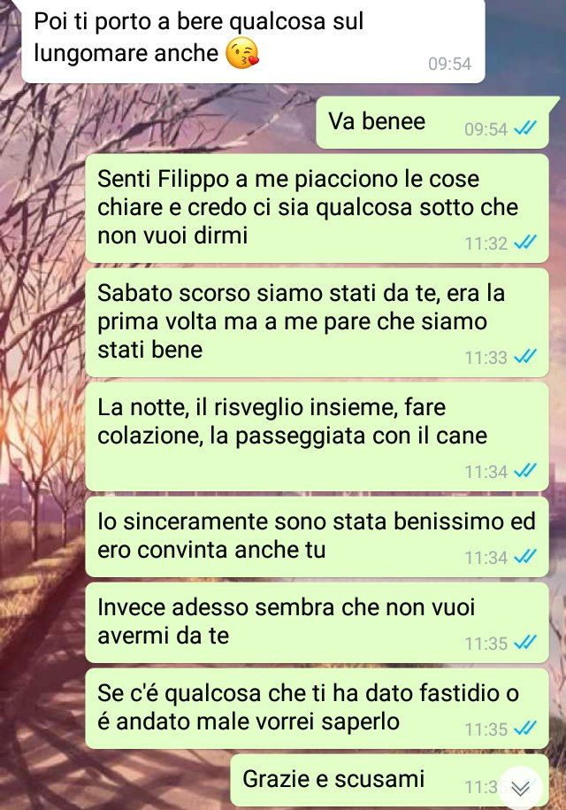Screen dimensions: 566x810
Task: Tap the read ticks on 'Senti Filippo' message
Action: pos(525,242)
